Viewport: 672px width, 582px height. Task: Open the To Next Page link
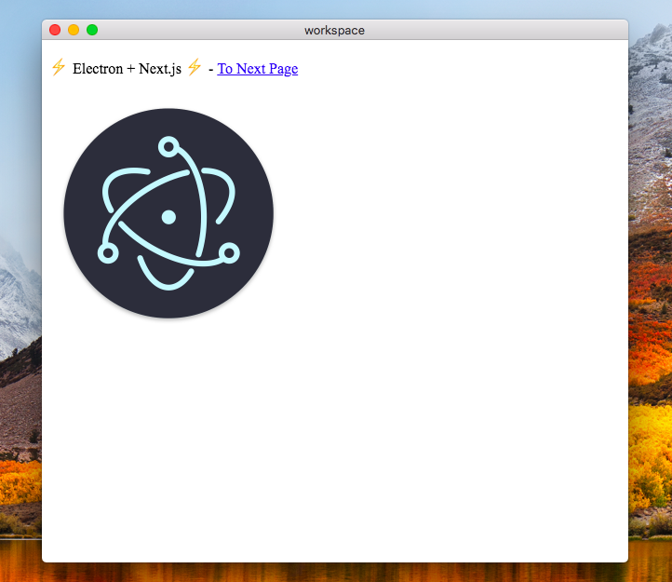click(258, 69)
